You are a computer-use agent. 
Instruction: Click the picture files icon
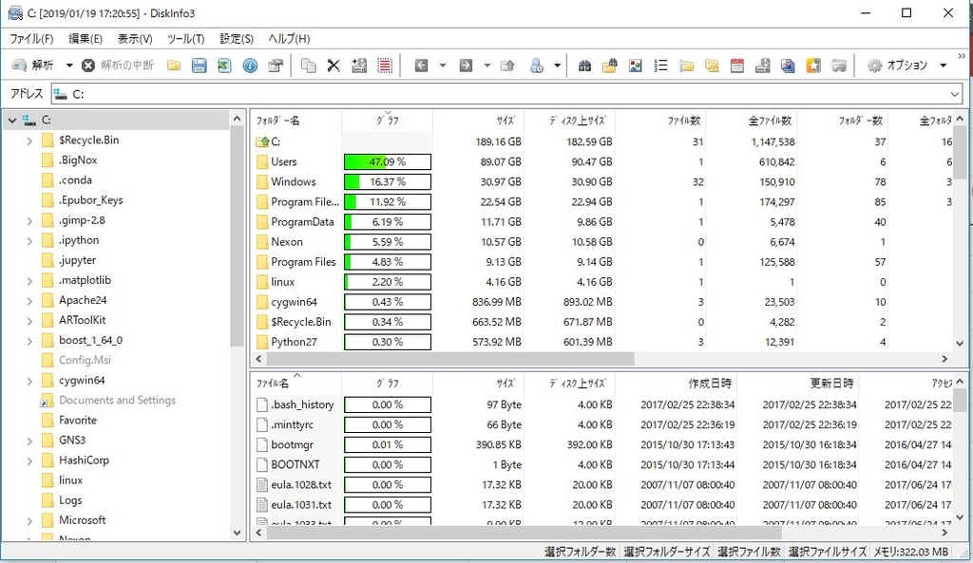coord(636,66)
